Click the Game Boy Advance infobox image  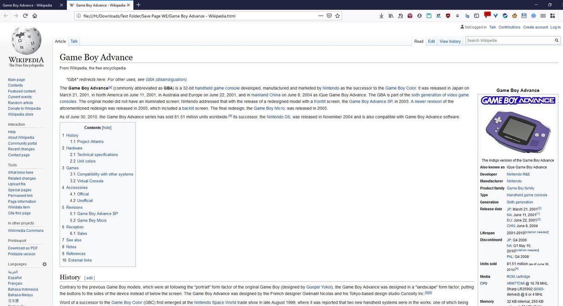[x=518, y=131]
